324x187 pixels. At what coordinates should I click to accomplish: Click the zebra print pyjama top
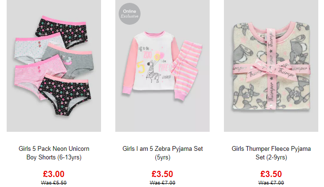(150, 63)
